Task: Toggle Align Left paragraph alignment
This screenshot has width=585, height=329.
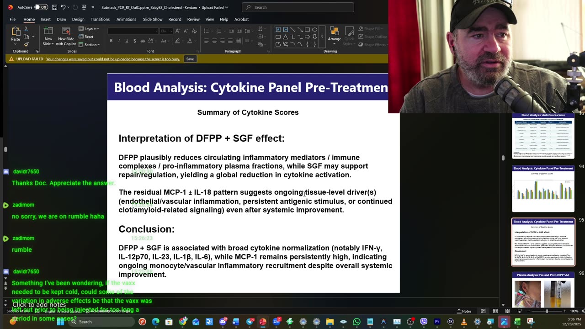Action: (x=206, y=41)
